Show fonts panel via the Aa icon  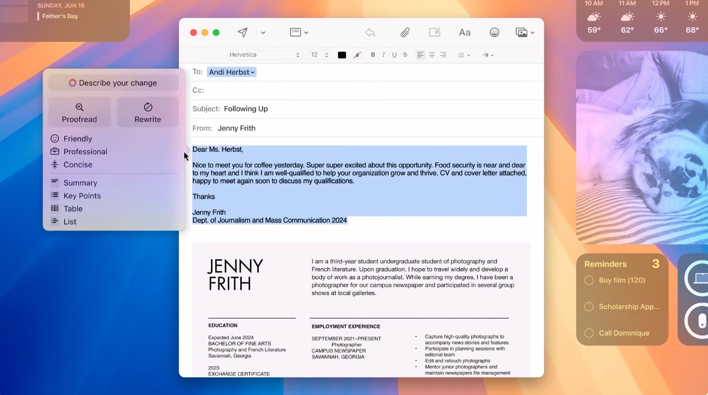(464, 32)
